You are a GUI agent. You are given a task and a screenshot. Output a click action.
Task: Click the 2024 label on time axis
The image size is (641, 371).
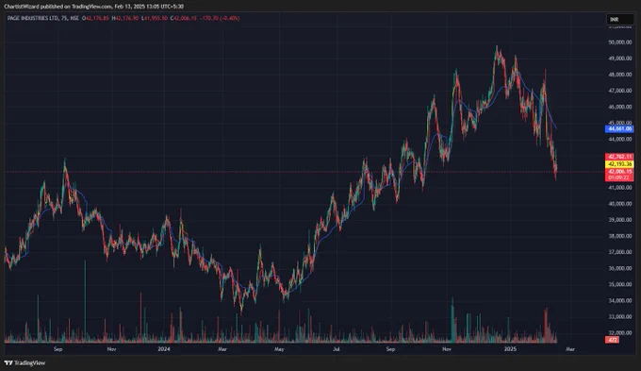(164, 349)
